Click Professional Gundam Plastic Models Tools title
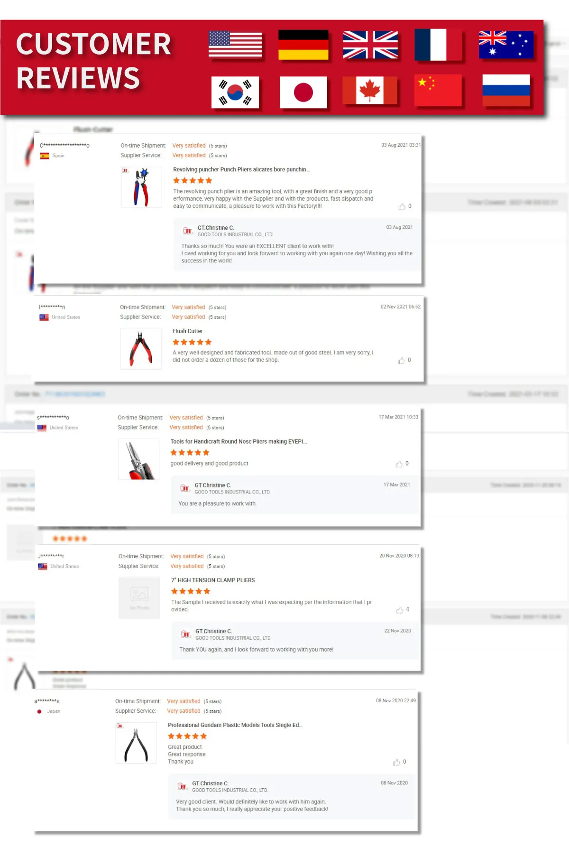This screenshot has height=848, width=569. coord(235,725)
